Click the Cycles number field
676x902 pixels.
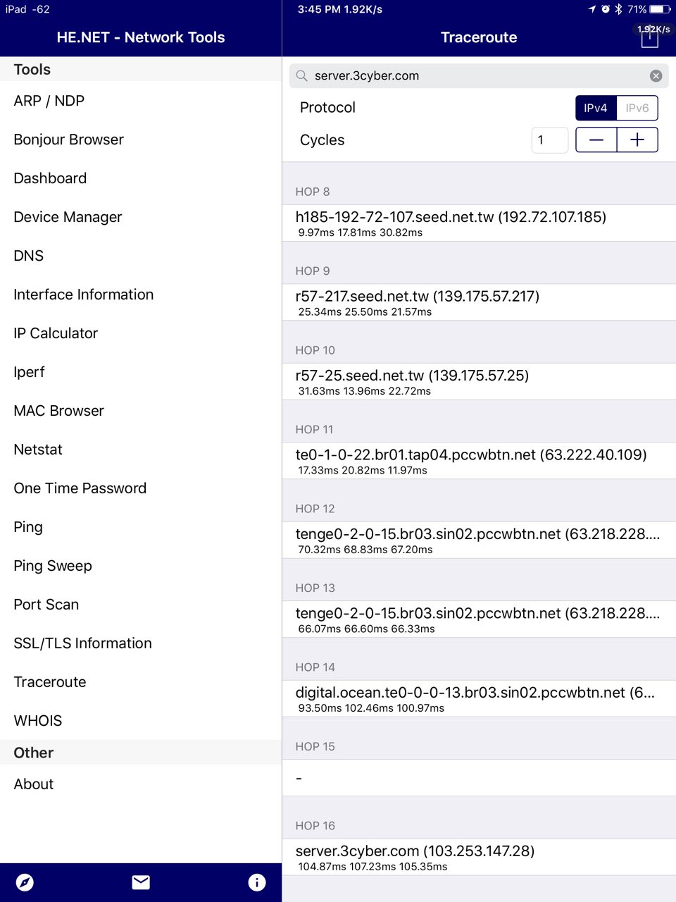[549, 140]
